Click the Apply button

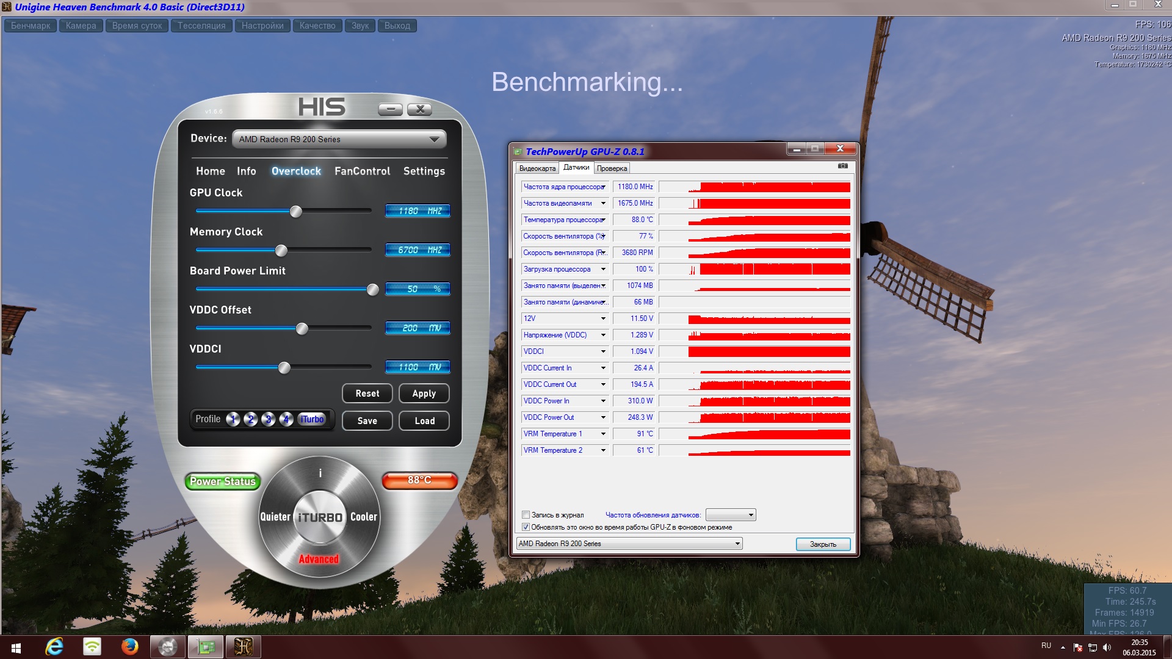[424, 394]
